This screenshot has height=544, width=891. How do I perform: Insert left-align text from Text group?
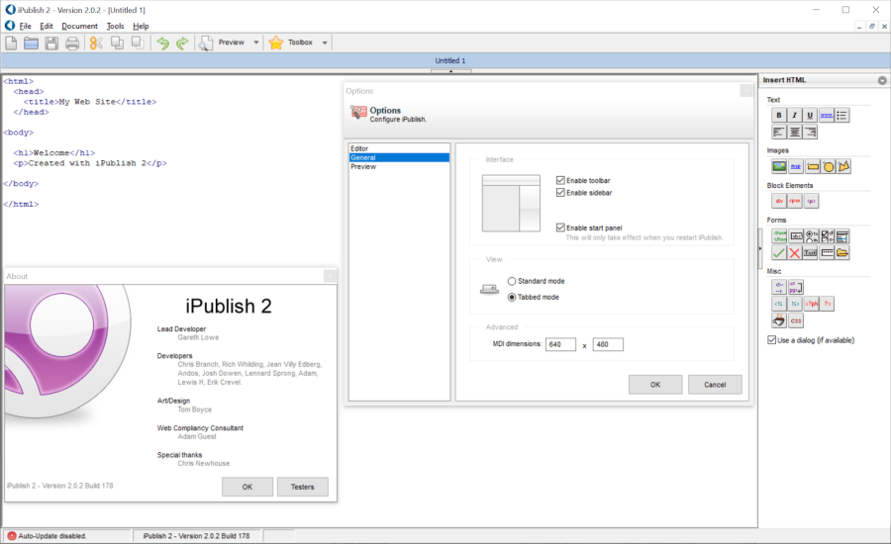tap(778, 133)
